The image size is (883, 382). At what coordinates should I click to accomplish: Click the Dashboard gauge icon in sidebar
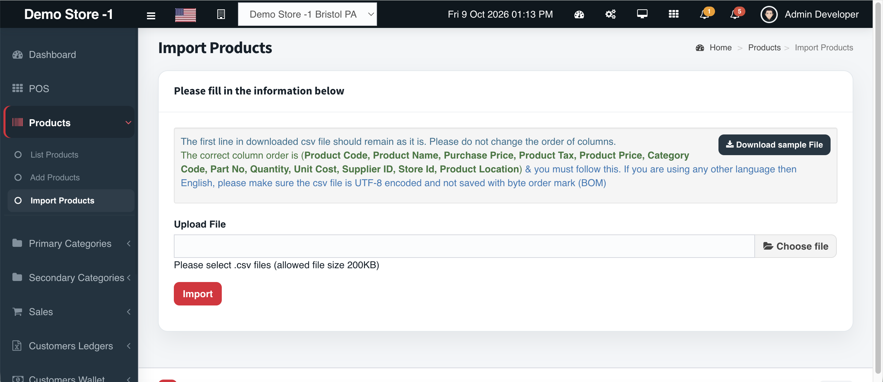(x=18, y=55)
